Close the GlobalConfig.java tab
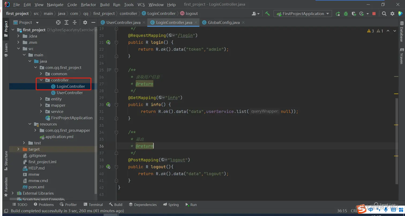 (243, 22)
